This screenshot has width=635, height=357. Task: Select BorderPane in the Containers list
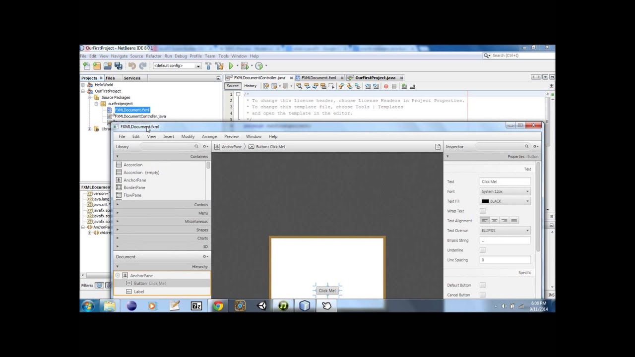pyautogui.click(x=134, y=187)
